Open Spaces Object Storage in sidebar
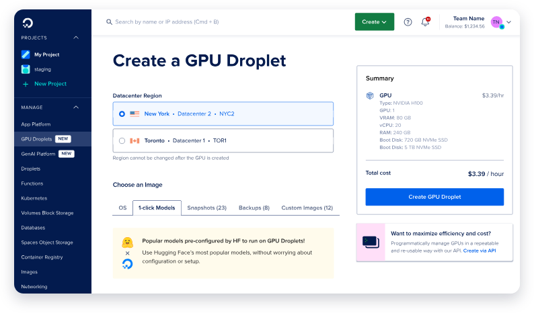 [47, 242]
